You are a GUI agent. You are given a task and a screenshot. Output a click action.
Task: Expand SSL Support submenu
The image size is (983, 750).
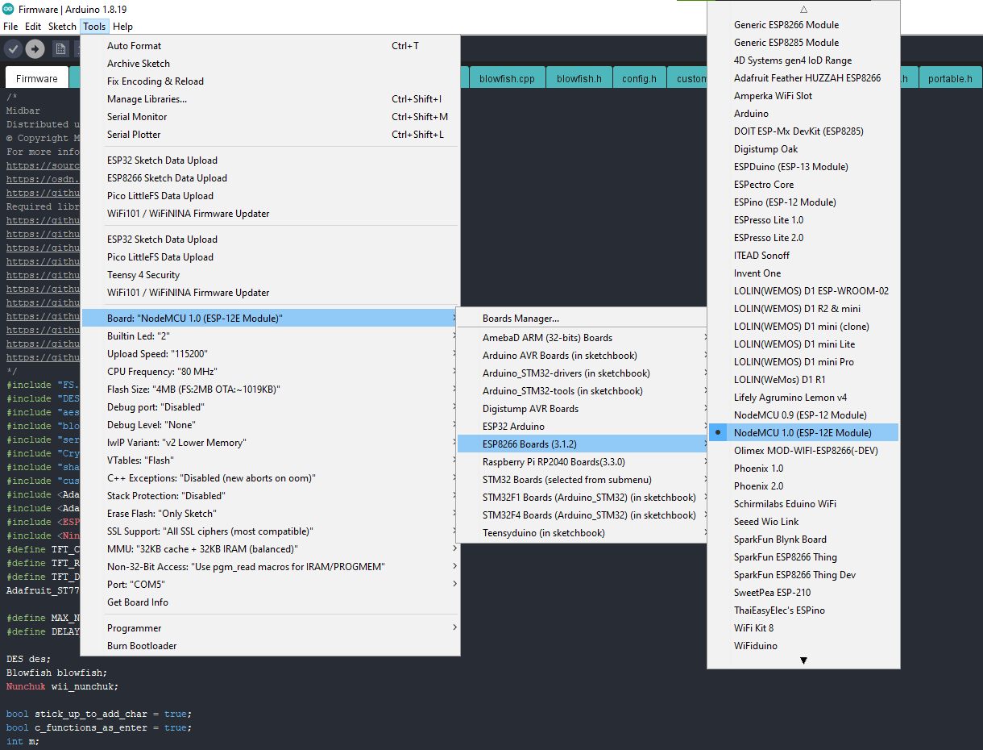click(271, 531)
